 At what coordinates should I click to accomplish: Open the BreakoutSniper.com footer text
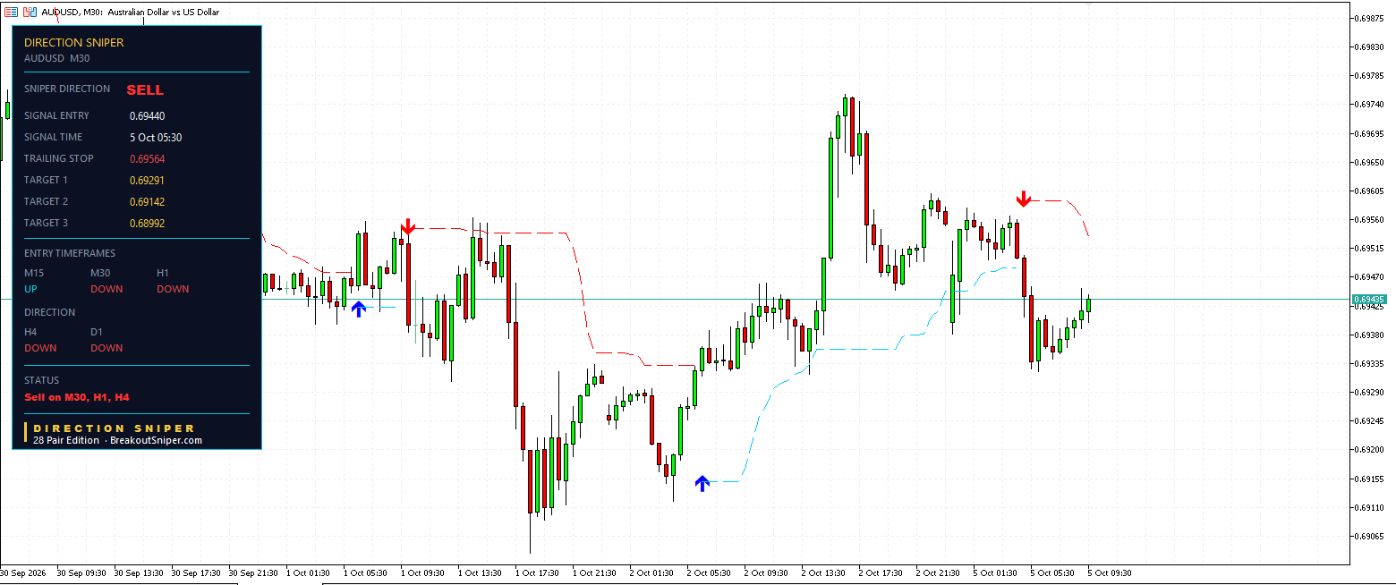156,440
